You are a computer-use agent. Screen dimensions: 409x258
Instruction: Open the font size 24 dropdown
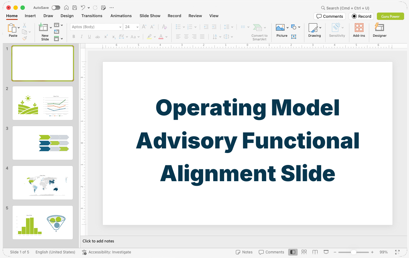coord(137,27)
